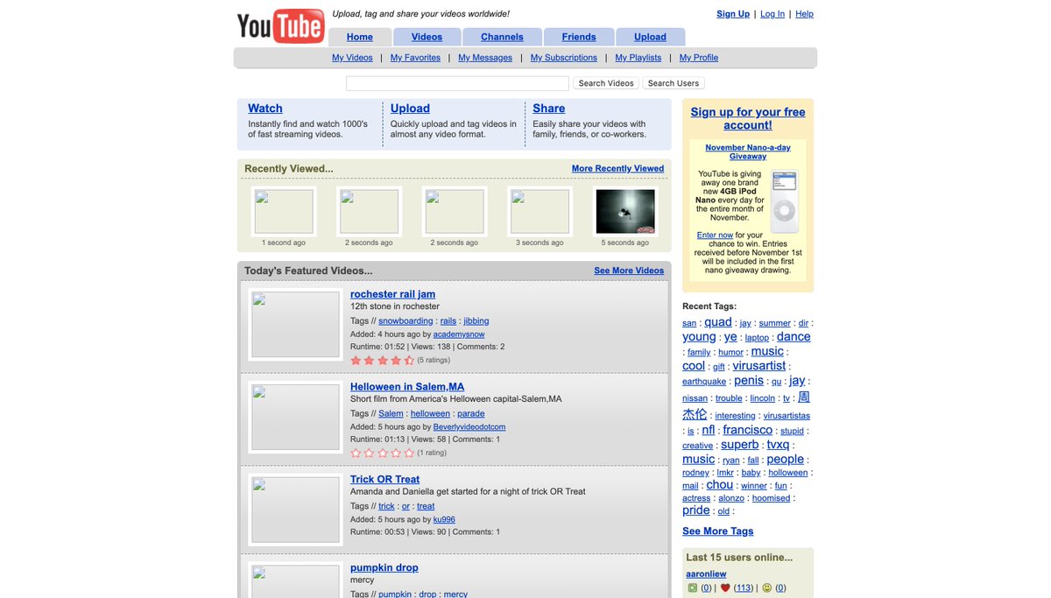Open November Nano-a-day Giveaway link

pos(748,152)
